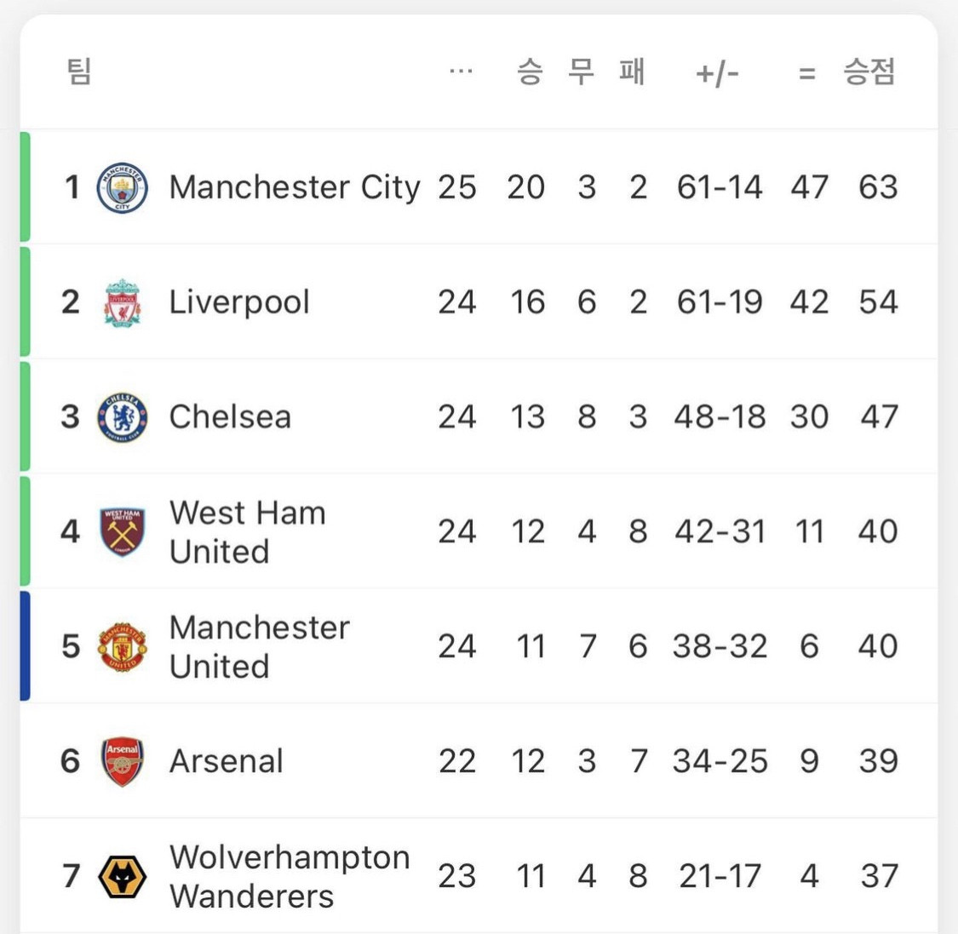This screenshot has width=958, height=934.
Task: Click the Liverpool club crest
Action: coord(122,303)
